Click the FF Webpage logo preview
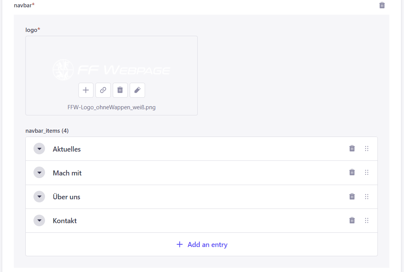This screenshot has width=404, height=272. (x=111, y=70)
